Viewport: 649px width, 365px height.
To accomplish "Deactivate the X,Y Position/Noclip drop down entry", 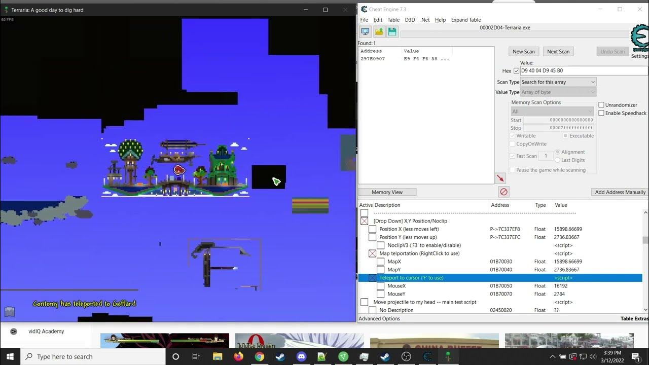I will (x=364, y=221).
